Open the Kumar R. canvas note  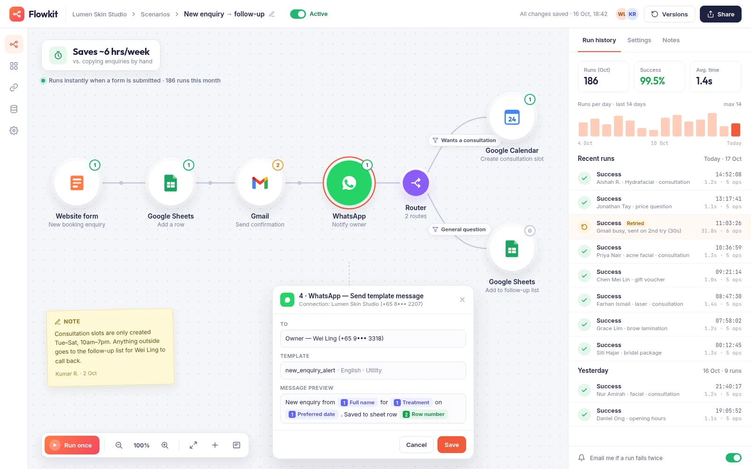(x=110, y=348)
